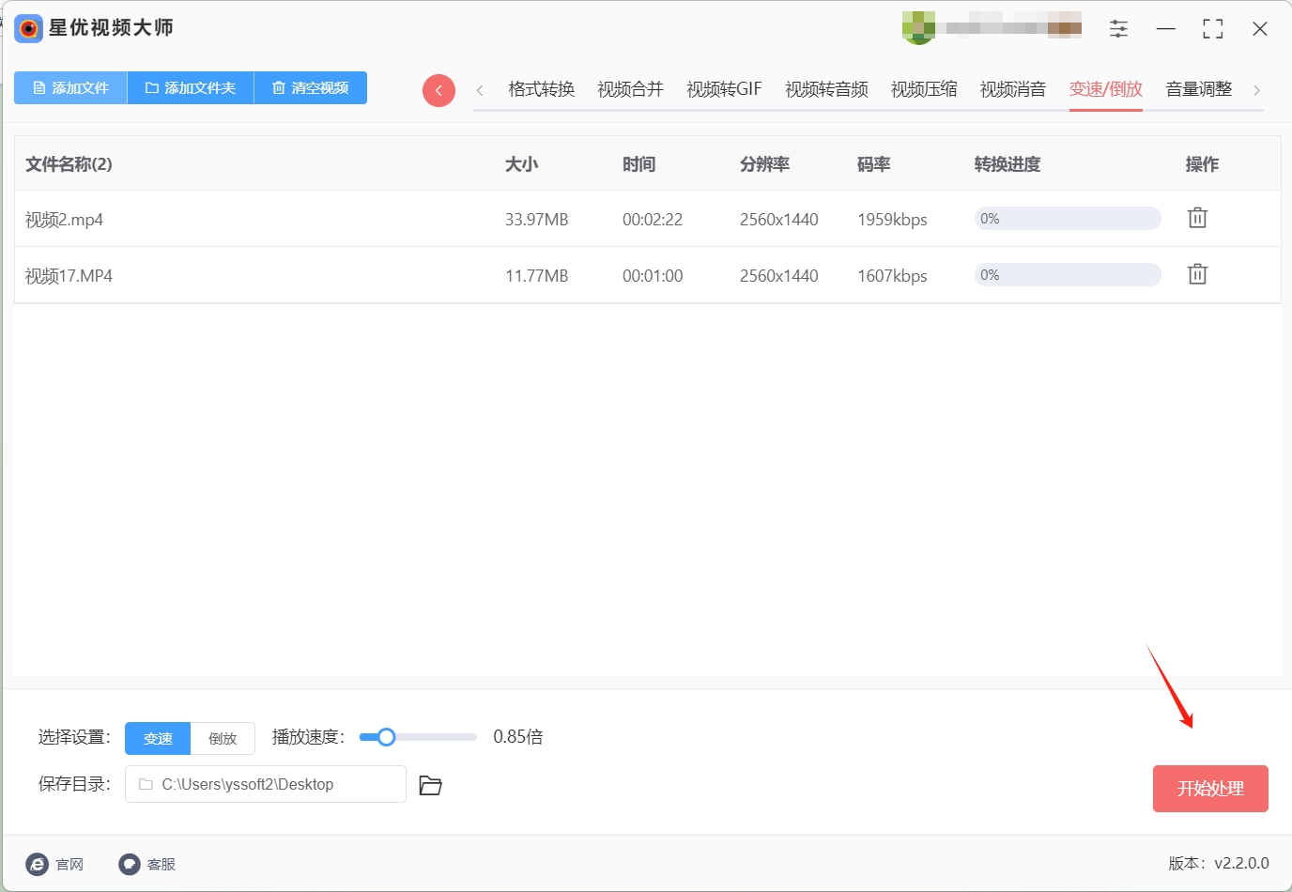Image resolution: width=1292 pixels, height=892 pixels.
Task: Click the 版本: v2.2.0.0 label
Action: tap(1219, 863)
